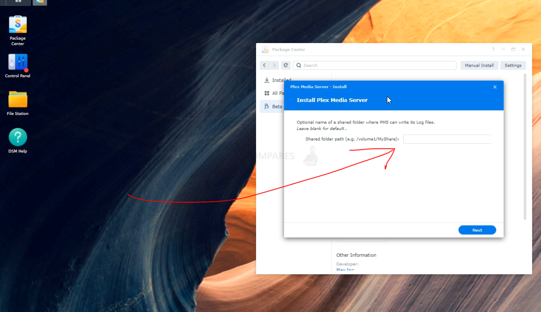Open the Plex Inc developer link

coord(345,270)
